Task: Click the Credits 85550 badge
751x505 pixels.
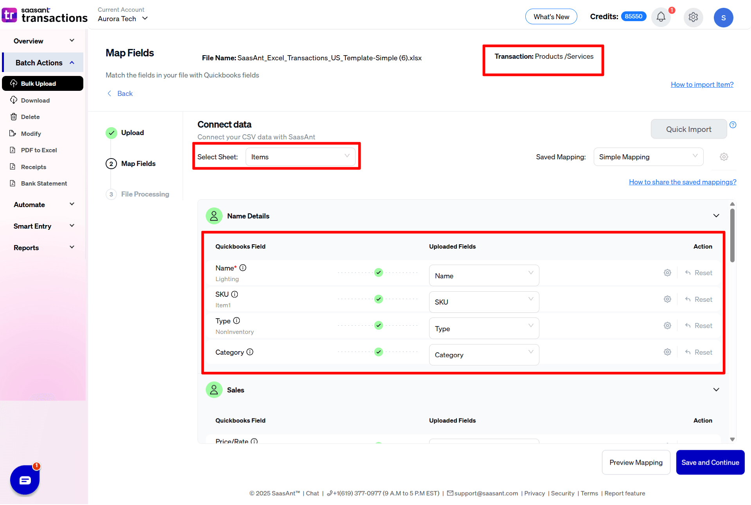Action: click(633, 16)
